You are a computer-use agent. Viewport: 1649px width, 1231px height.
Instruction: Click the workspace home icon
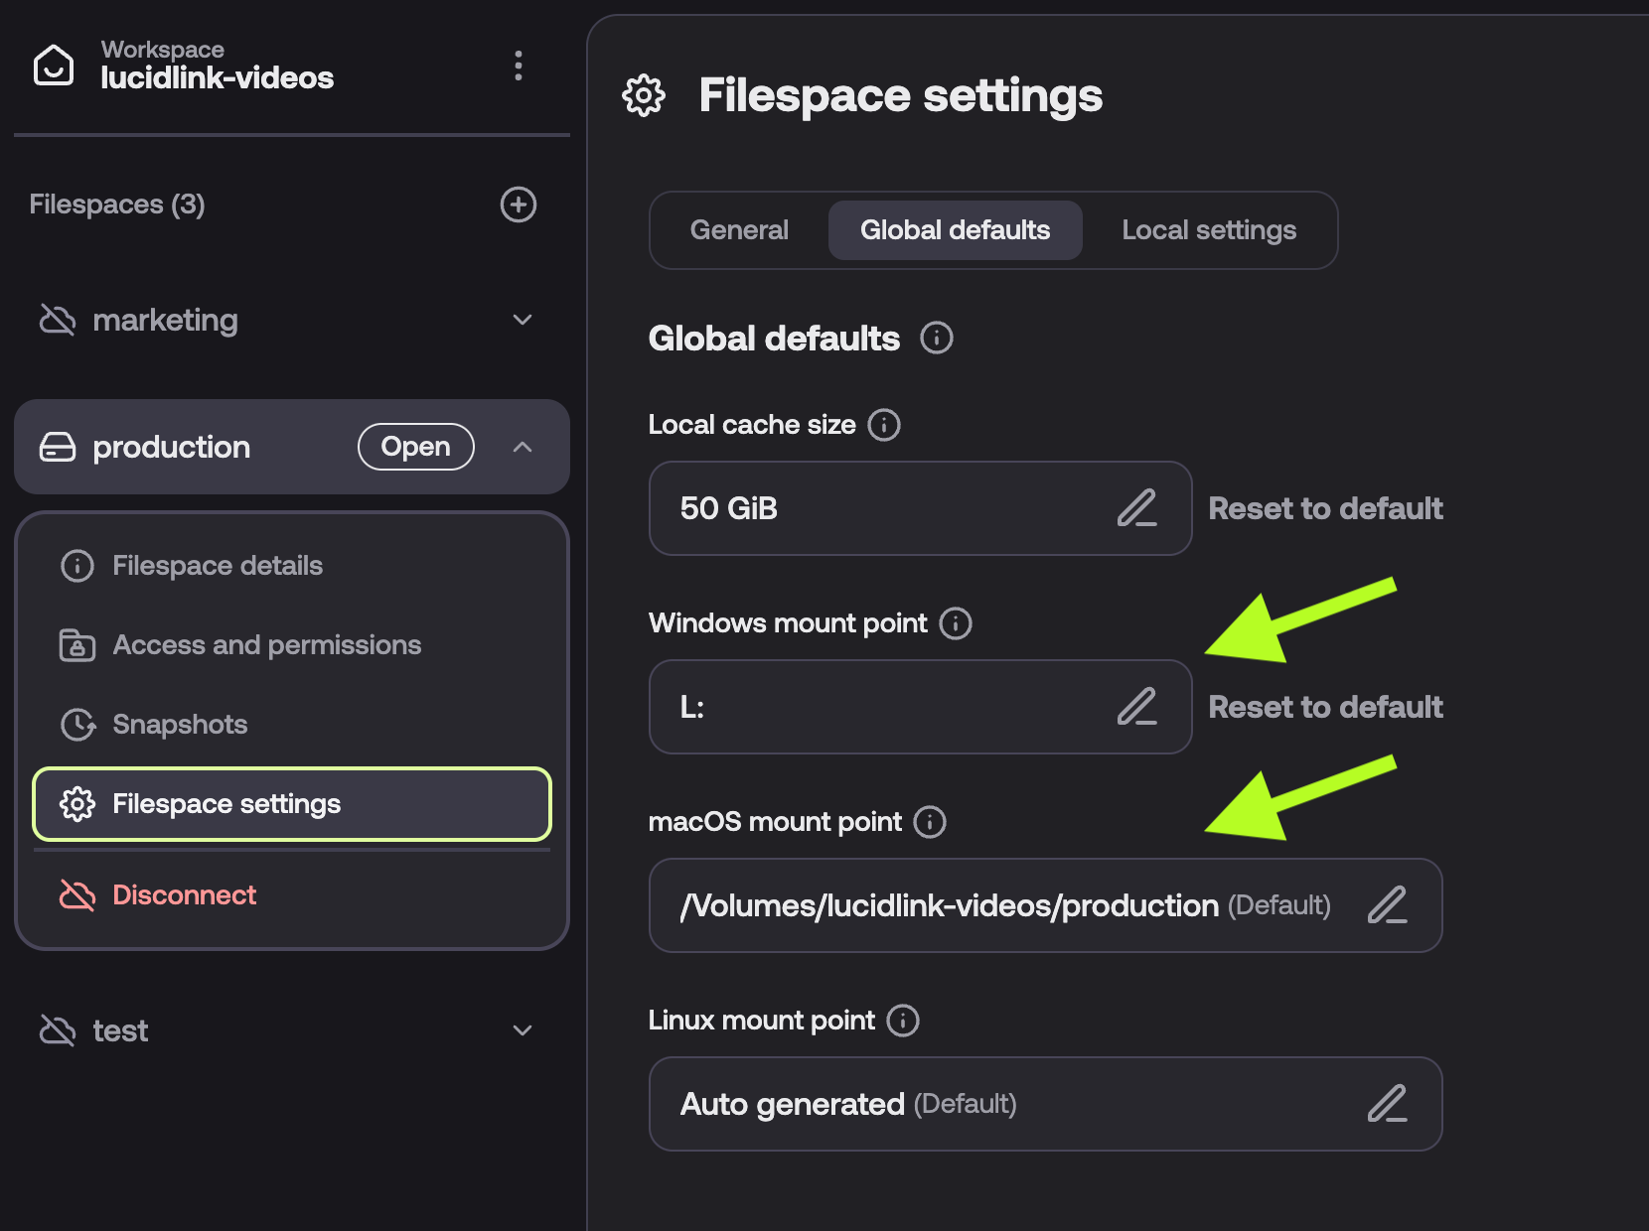click(x=54, y=66)
